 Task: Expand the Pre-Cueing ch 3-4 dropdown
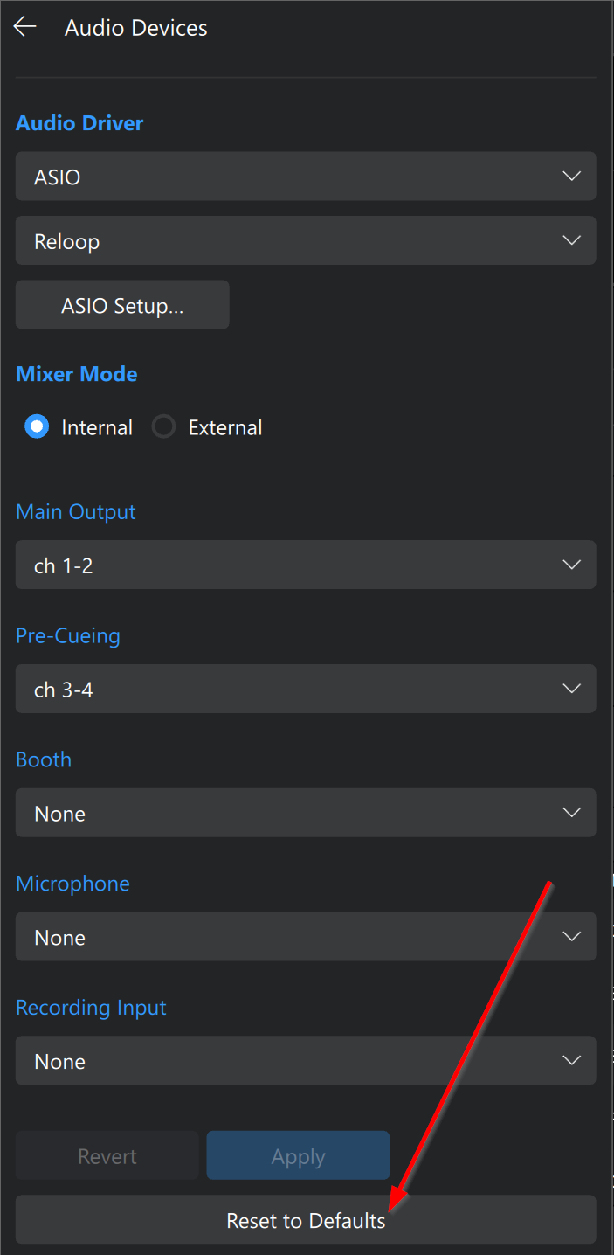306,690
